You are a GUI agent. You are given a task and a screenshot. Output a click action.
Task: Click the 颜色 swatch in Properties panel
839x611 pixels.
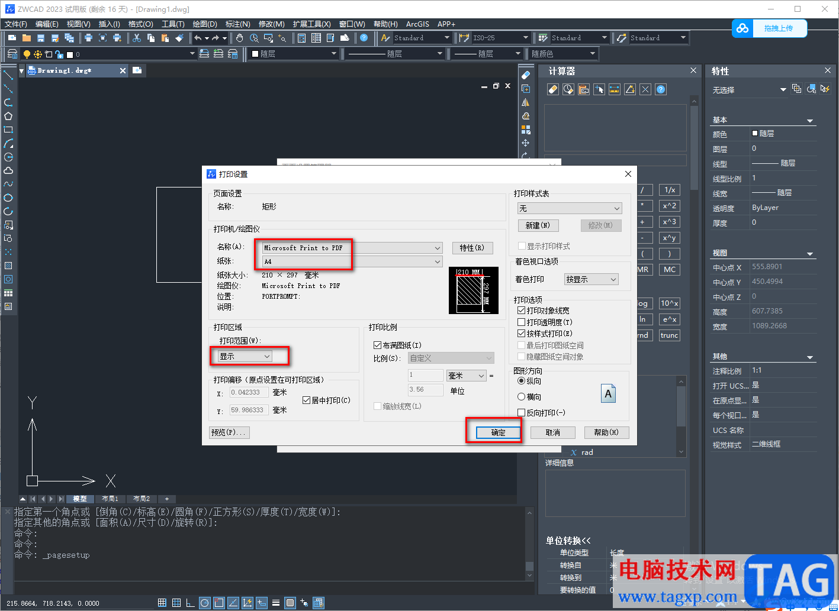click(x=755, y=134)
